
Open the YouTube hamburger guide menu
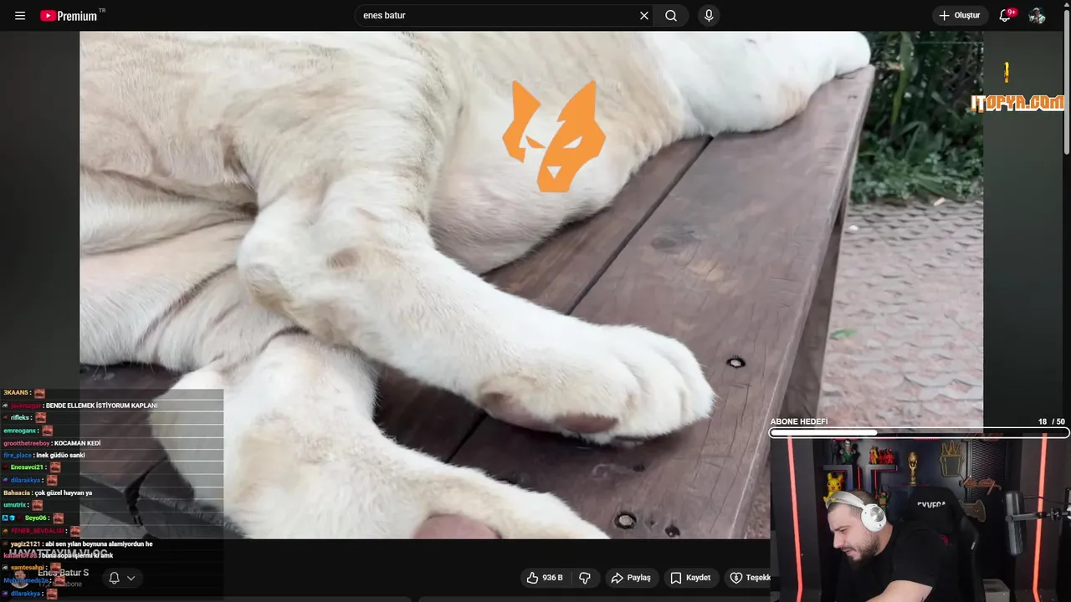20,16
